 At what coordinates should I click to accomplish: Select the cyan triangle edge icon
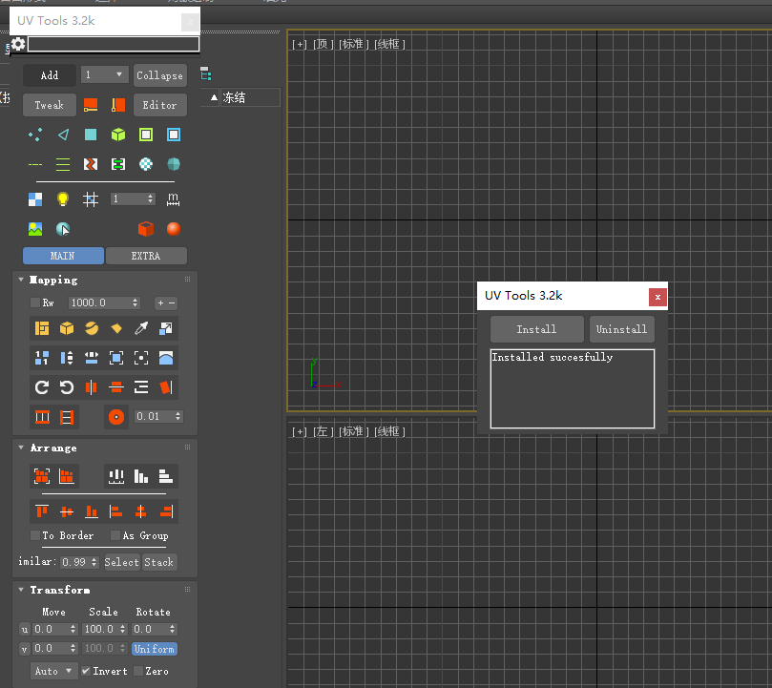[63, 135]
